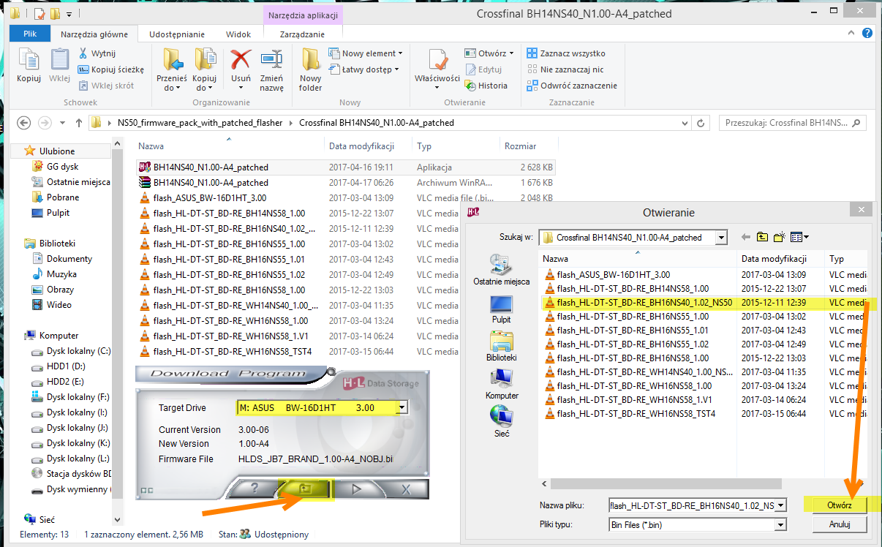882x547 pixels.
Task: Click the X exit button in Download Program
Action: pos(404,488)
